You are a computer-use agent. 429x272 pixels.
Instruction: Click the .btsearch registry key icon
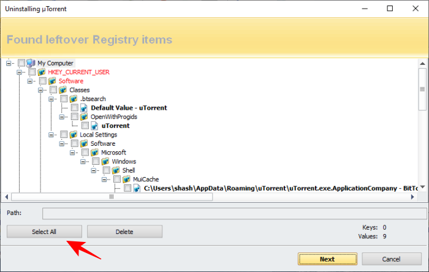tap(74, 99)
